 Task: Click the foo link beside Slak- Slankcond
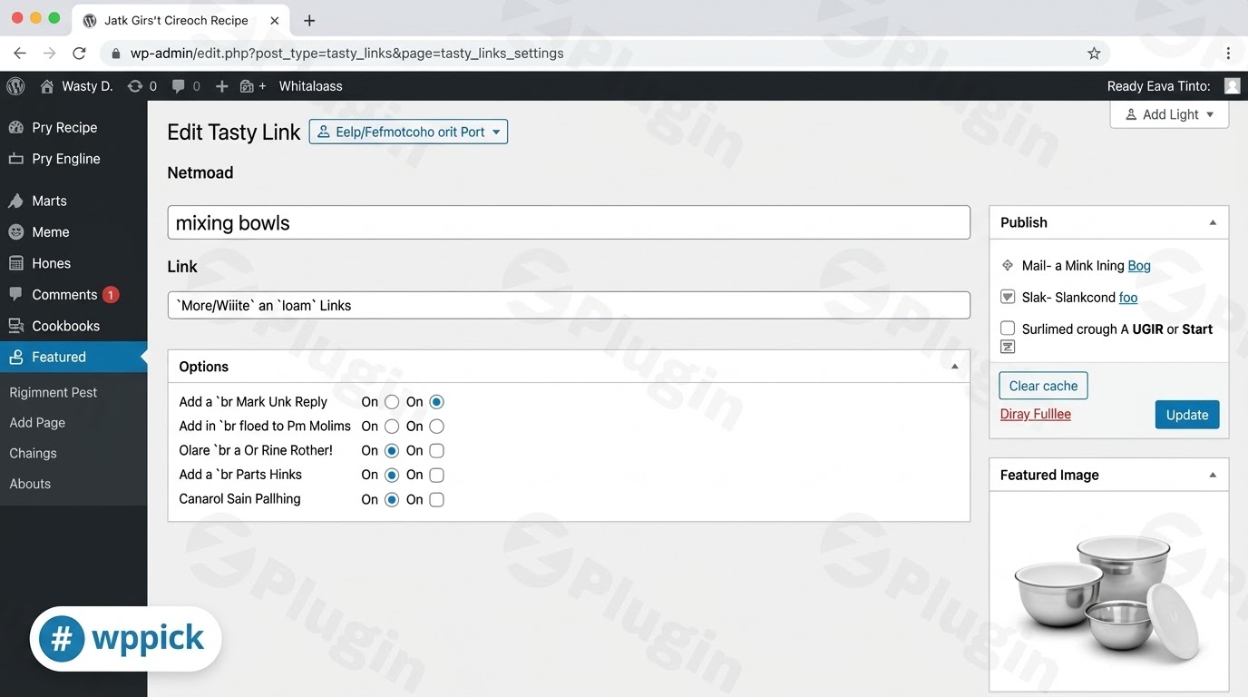1128,297
